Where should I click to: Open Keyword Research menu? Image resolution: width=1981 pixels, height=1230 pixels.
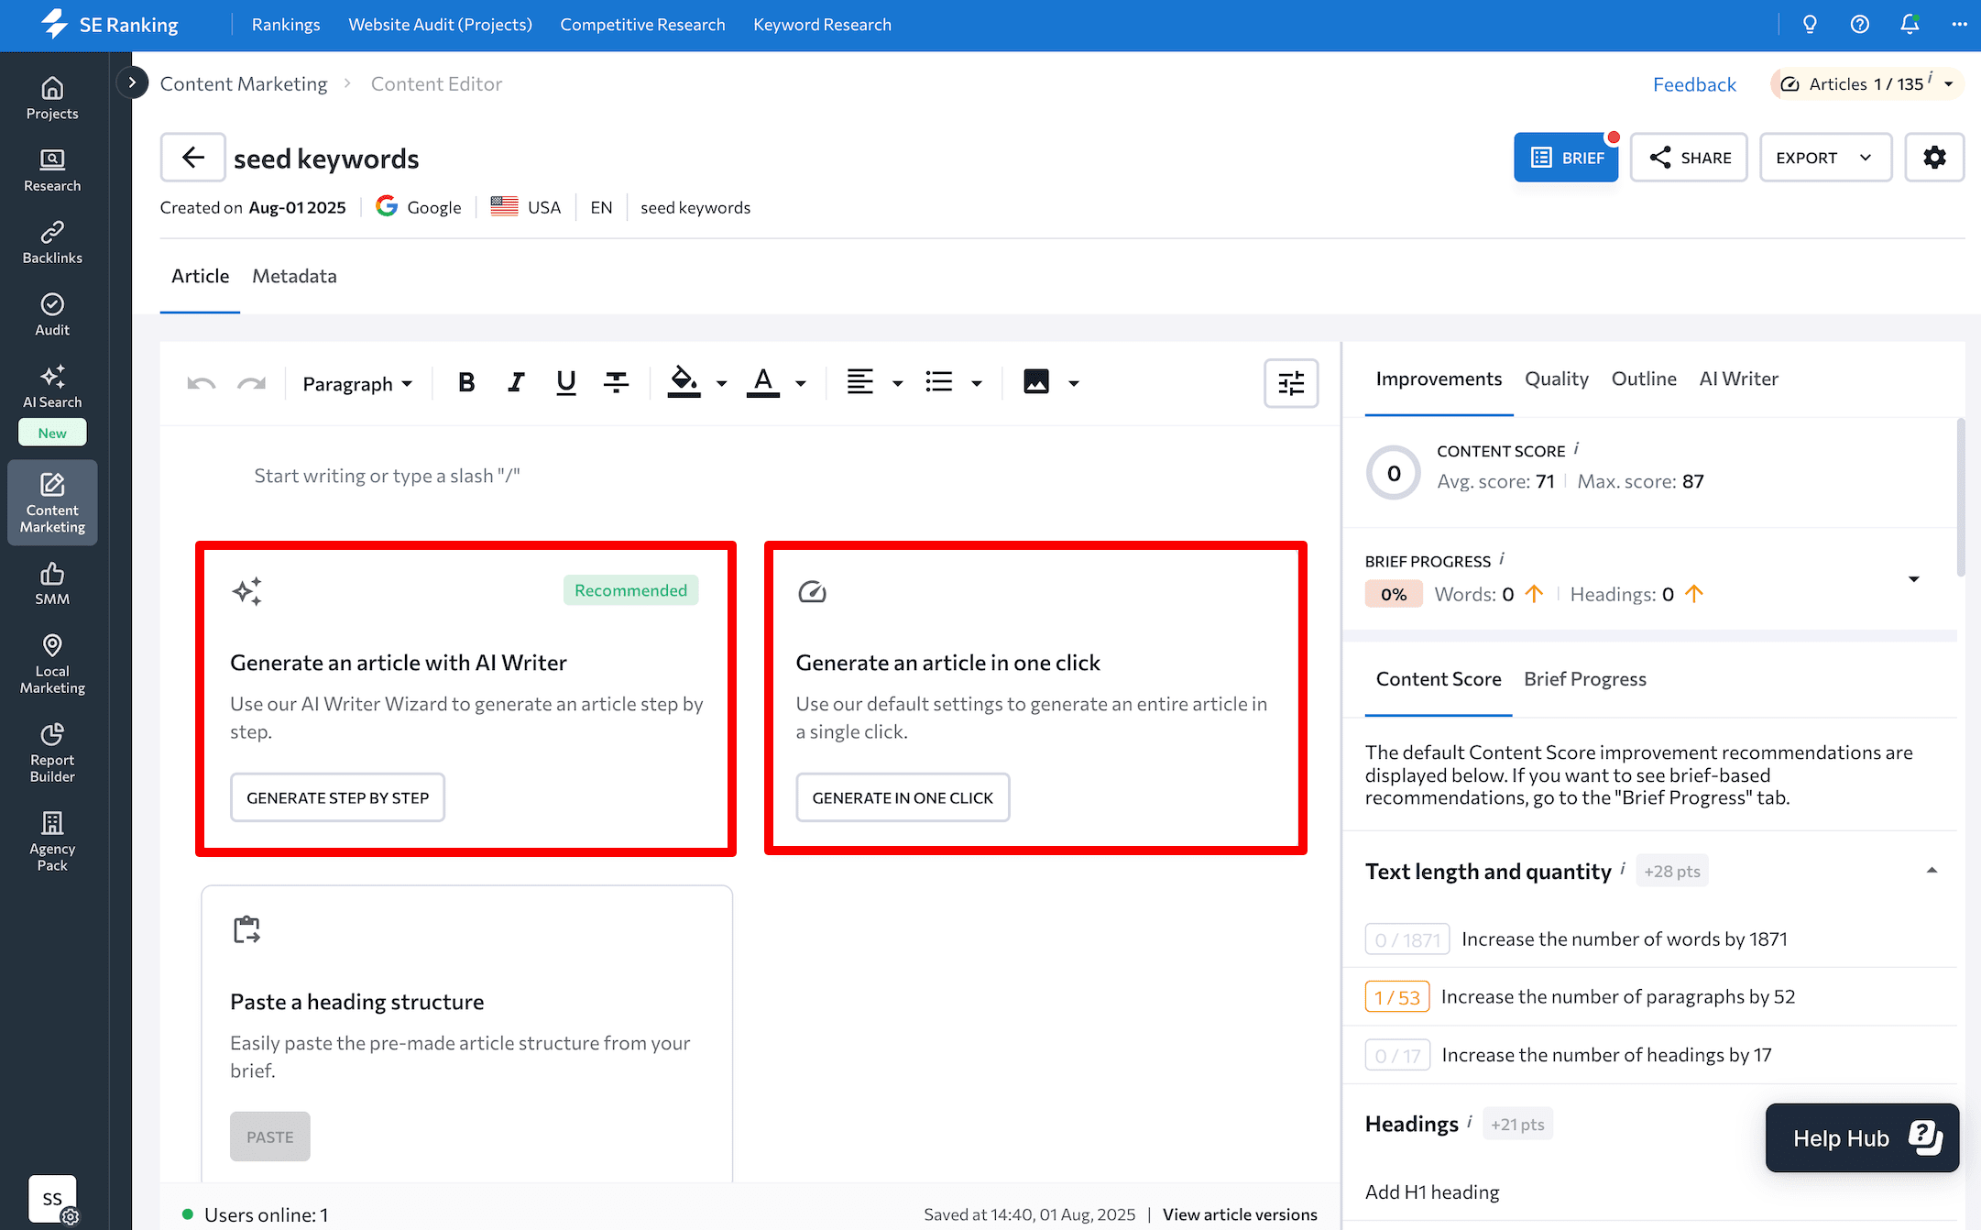click(x=822, y=25)
